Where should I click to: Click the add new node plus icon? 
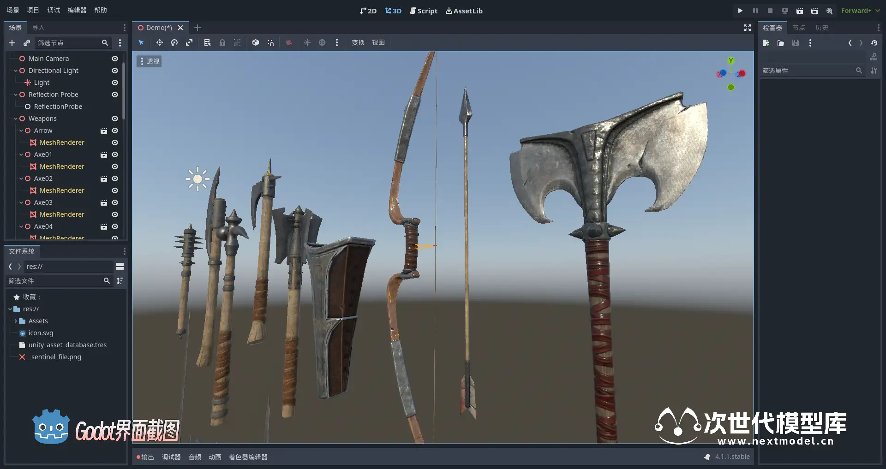pos(12,43)
